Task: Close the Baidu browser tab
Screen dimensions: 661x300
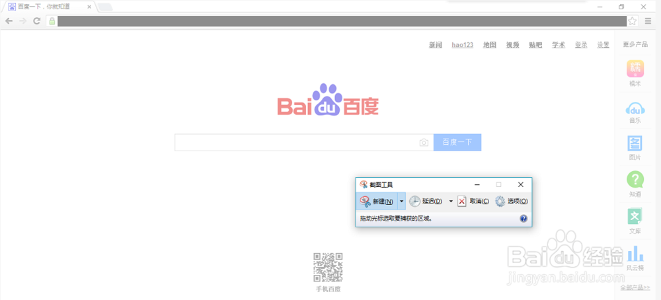Action: 89,7
